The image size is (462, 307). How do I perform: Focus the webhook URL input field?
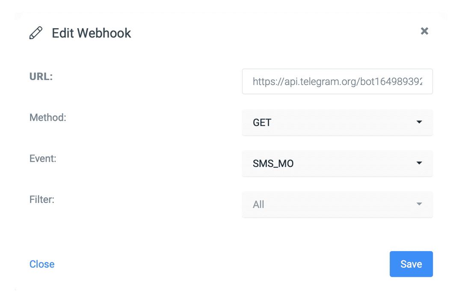[x=337, y=82]
